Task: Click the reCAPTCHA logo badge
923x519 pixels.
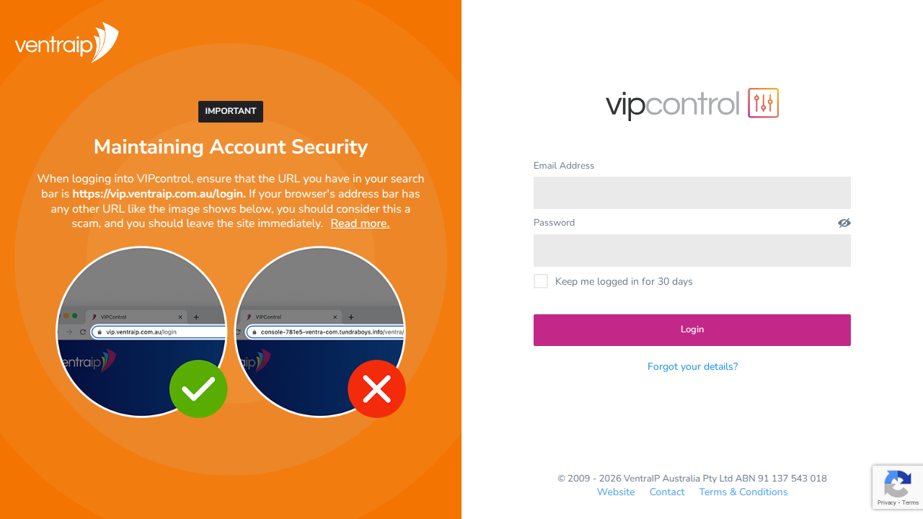Action: (897, 484)
